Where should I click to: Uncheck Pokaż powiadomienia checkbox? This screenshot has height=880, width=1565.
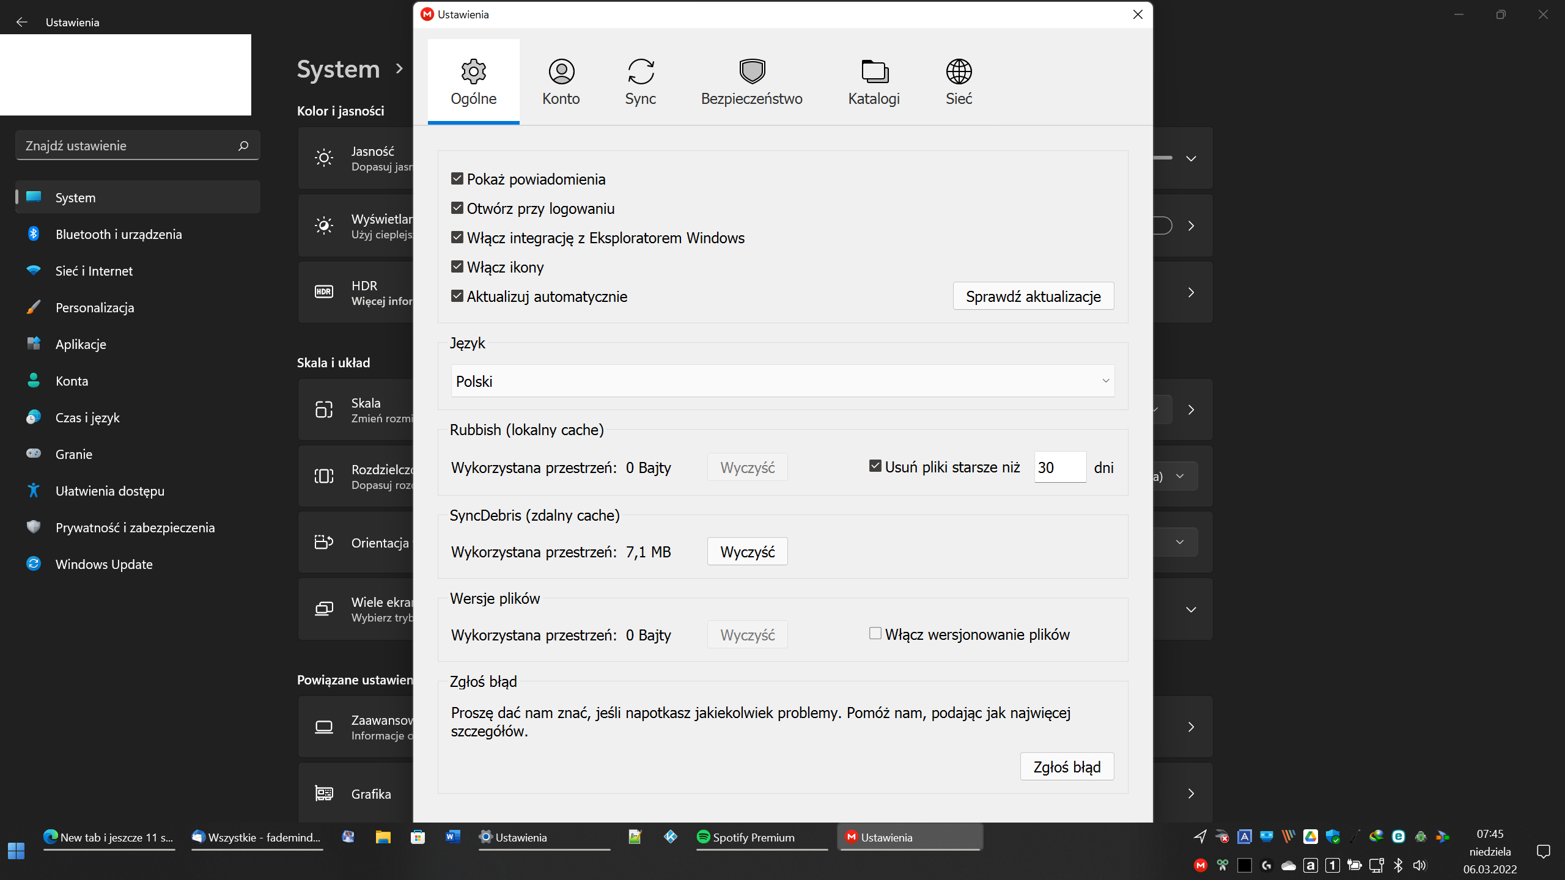point(457,178)
